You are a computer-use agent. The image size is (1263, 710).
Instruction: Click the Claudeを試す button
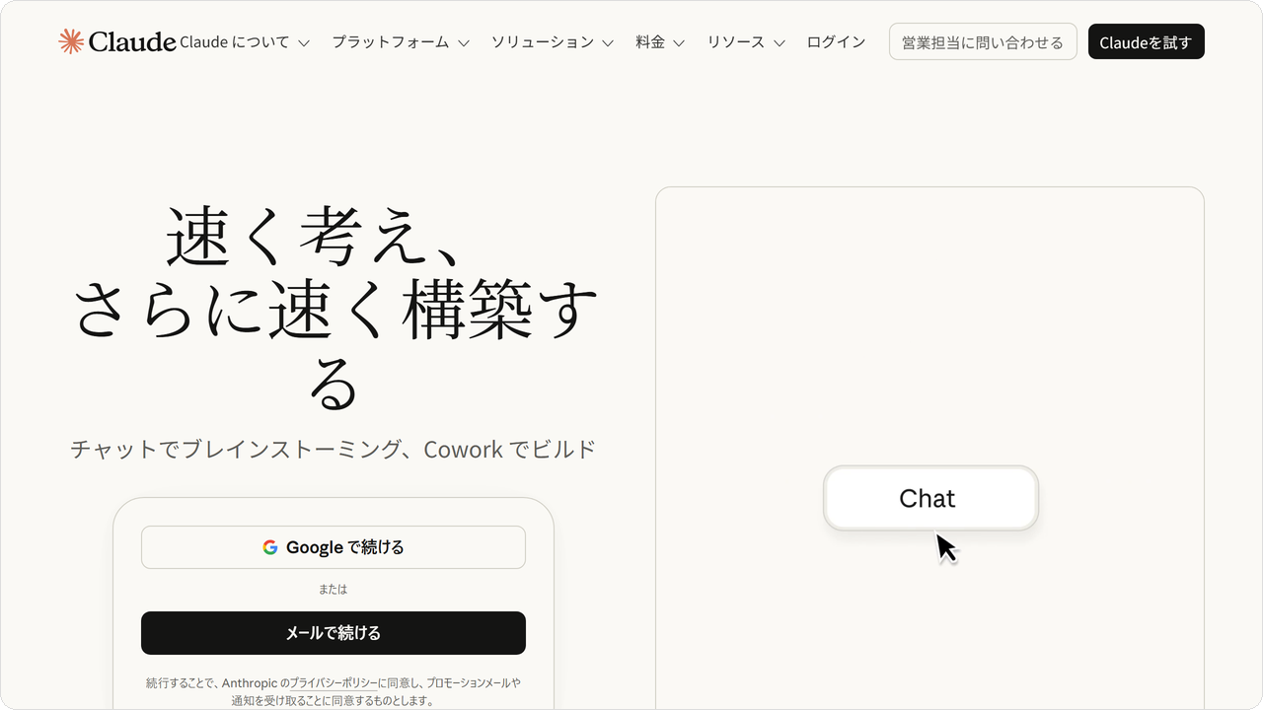pos(1147,42)
